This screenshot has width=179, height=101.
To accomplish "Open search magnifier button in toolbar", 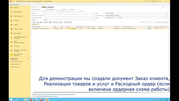I will tap(160, 22).
